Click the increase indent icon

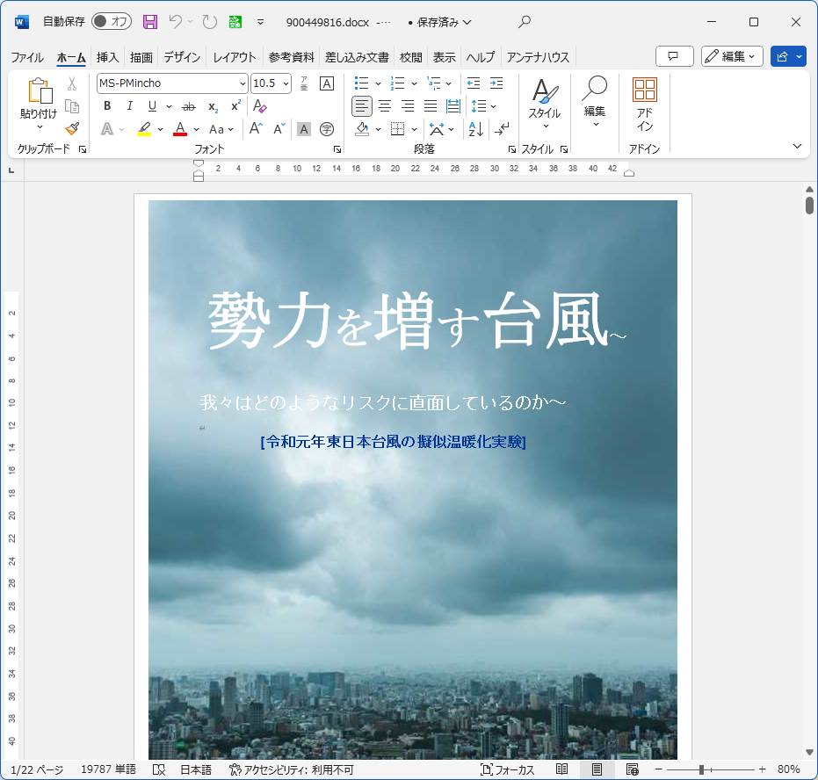[496, 83]
